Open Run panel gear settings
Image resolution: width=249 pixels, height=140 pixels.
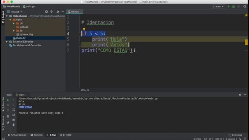(x=240, y=94)
